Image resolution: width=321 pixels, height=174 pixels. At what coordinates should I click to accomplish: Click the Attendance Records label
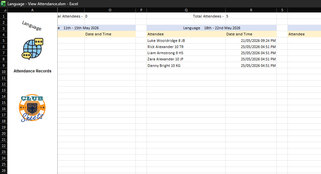[32, 71]
